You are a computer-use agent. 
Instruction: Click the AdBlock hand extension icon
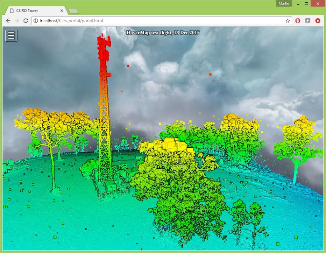pyautogui.click(x=297, y=21)
